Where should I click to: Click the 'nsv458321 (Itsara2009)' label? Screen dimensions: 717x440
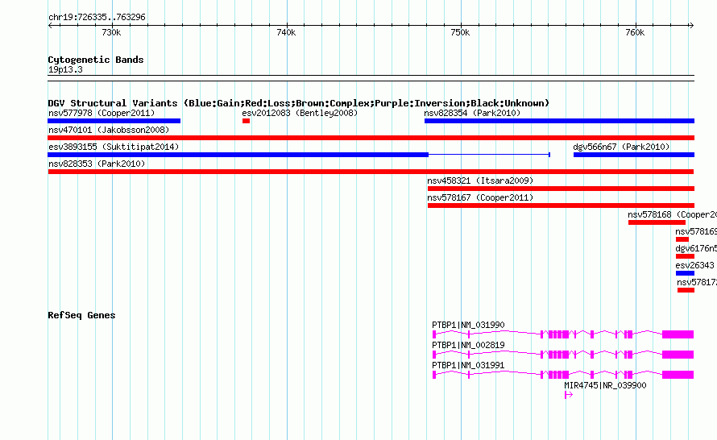pos(480,181)
